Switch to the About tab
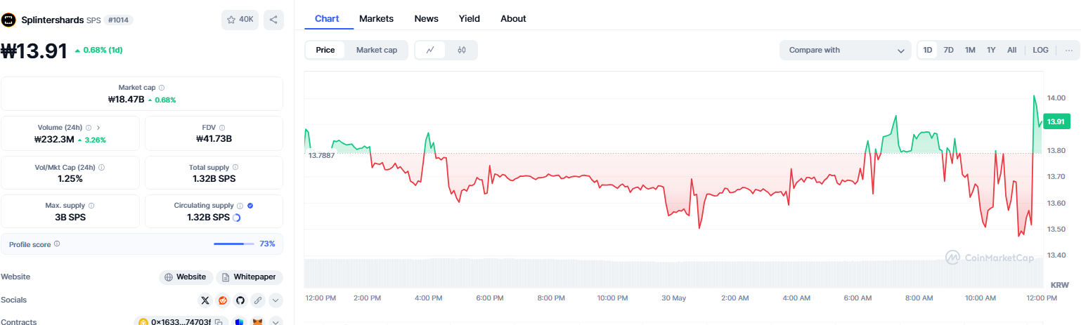The image size is (1081, 325). point(513,19)
